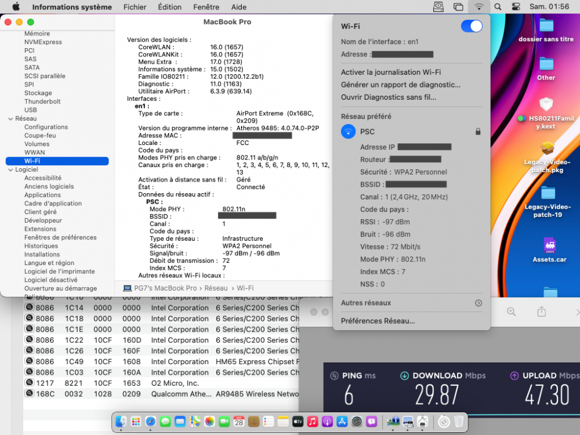Image resolution: width=580 pixels, height=435 pixels.
Task: Open FaceTime in the Dock
Action: coord(224,421)
